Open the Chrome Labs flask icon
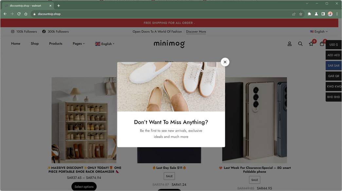The width and height of the screenshot is (342, 191). click(x=316, y=14)
